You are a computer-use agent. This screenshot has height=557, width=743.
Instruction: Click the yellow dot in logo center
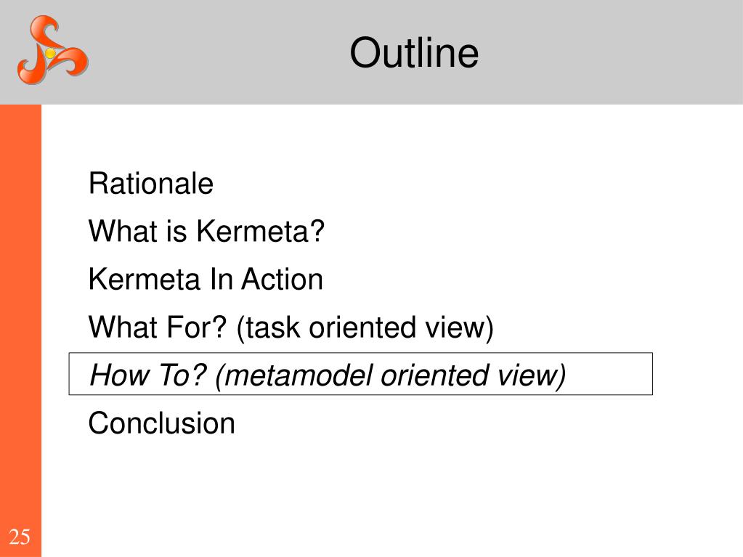tap(50, 53)
